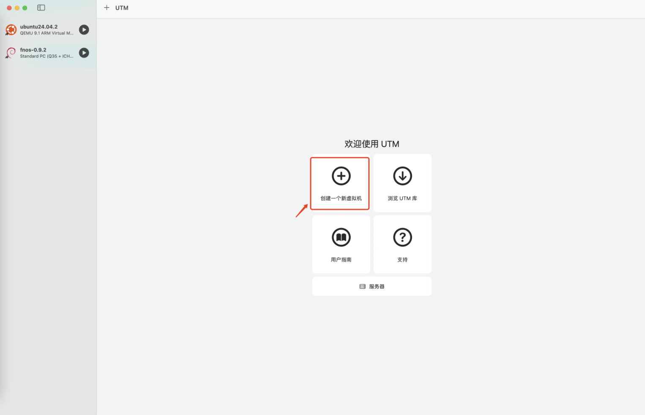The image size is (645, 415).
Task: Open 用户指南 card
Action: pos(341,244)
